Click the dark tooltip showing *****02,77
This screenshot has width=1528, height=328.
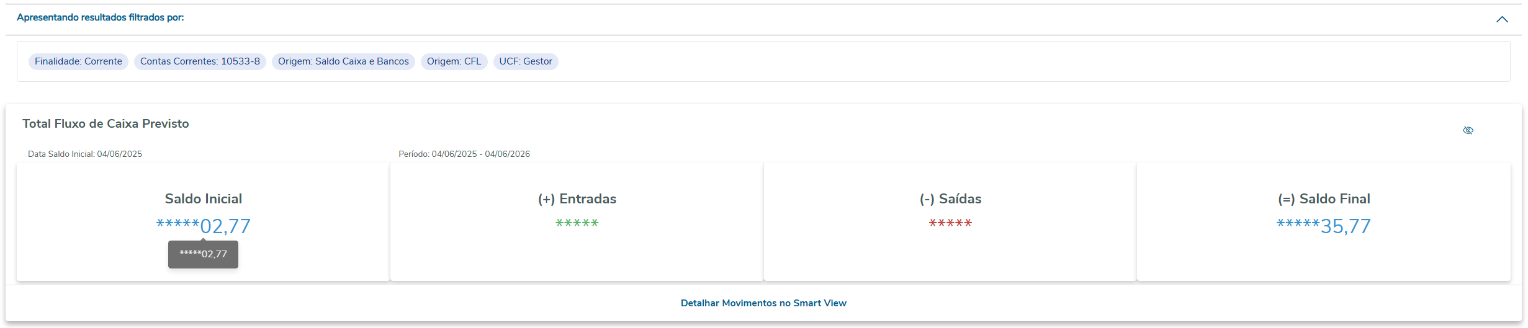pyautogui.click(x=204, y=254)
